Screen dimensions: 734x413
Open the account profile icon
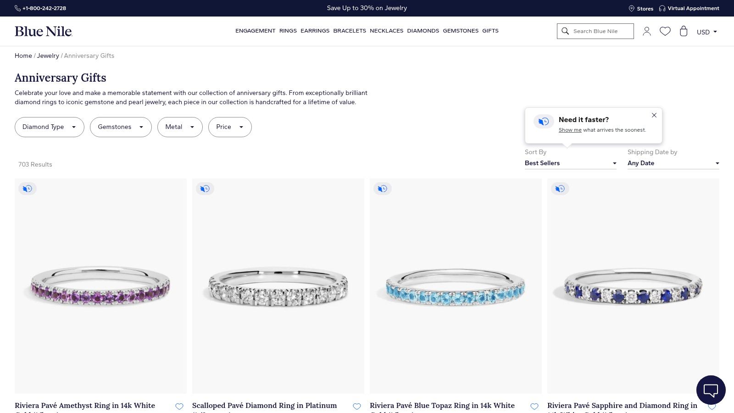(647, 31)
